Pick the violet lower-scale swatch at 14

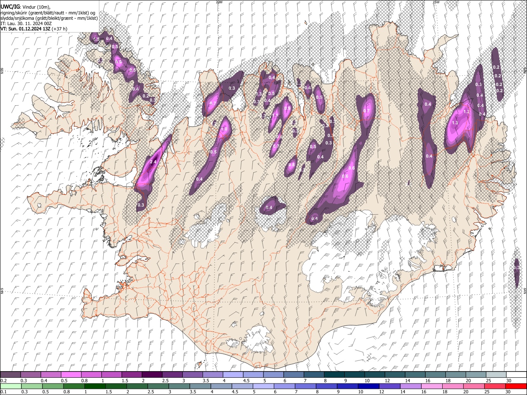[x=410, y=386]
